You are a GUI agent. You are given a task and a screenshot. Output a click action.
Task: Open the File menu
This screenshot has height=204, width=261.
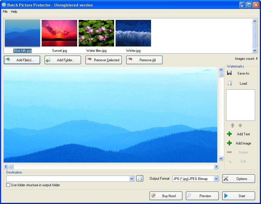[x=5, y=12]
